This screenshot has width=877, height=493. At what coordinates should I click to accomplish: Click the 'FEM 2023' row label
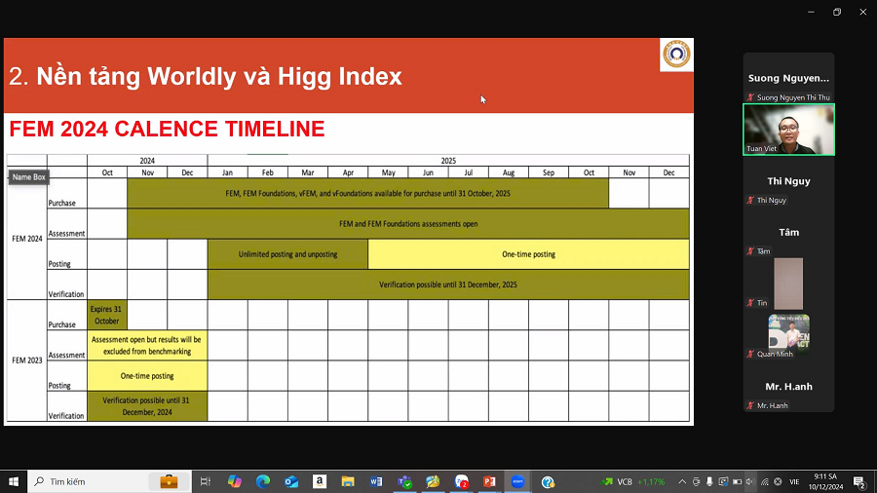pyautogui.click(x=27, y=360)
